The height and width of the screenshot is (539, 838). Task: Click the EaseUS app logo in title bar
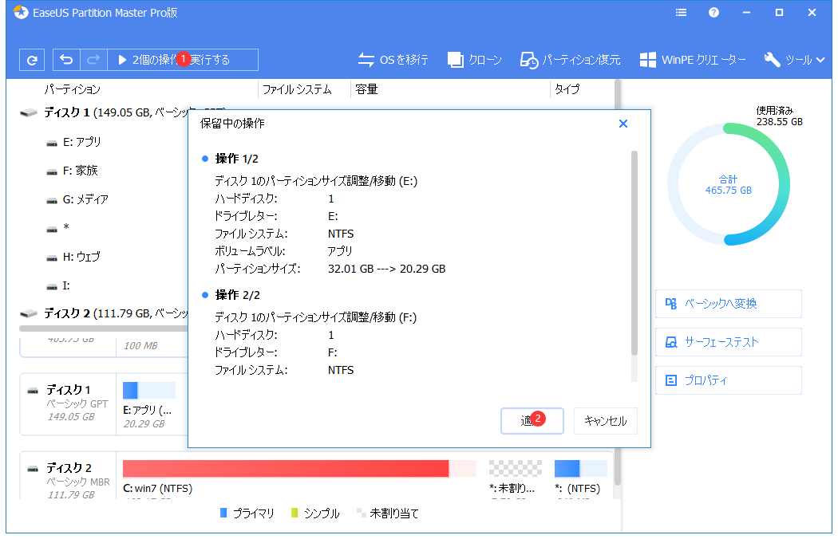[x=21, y=12]
